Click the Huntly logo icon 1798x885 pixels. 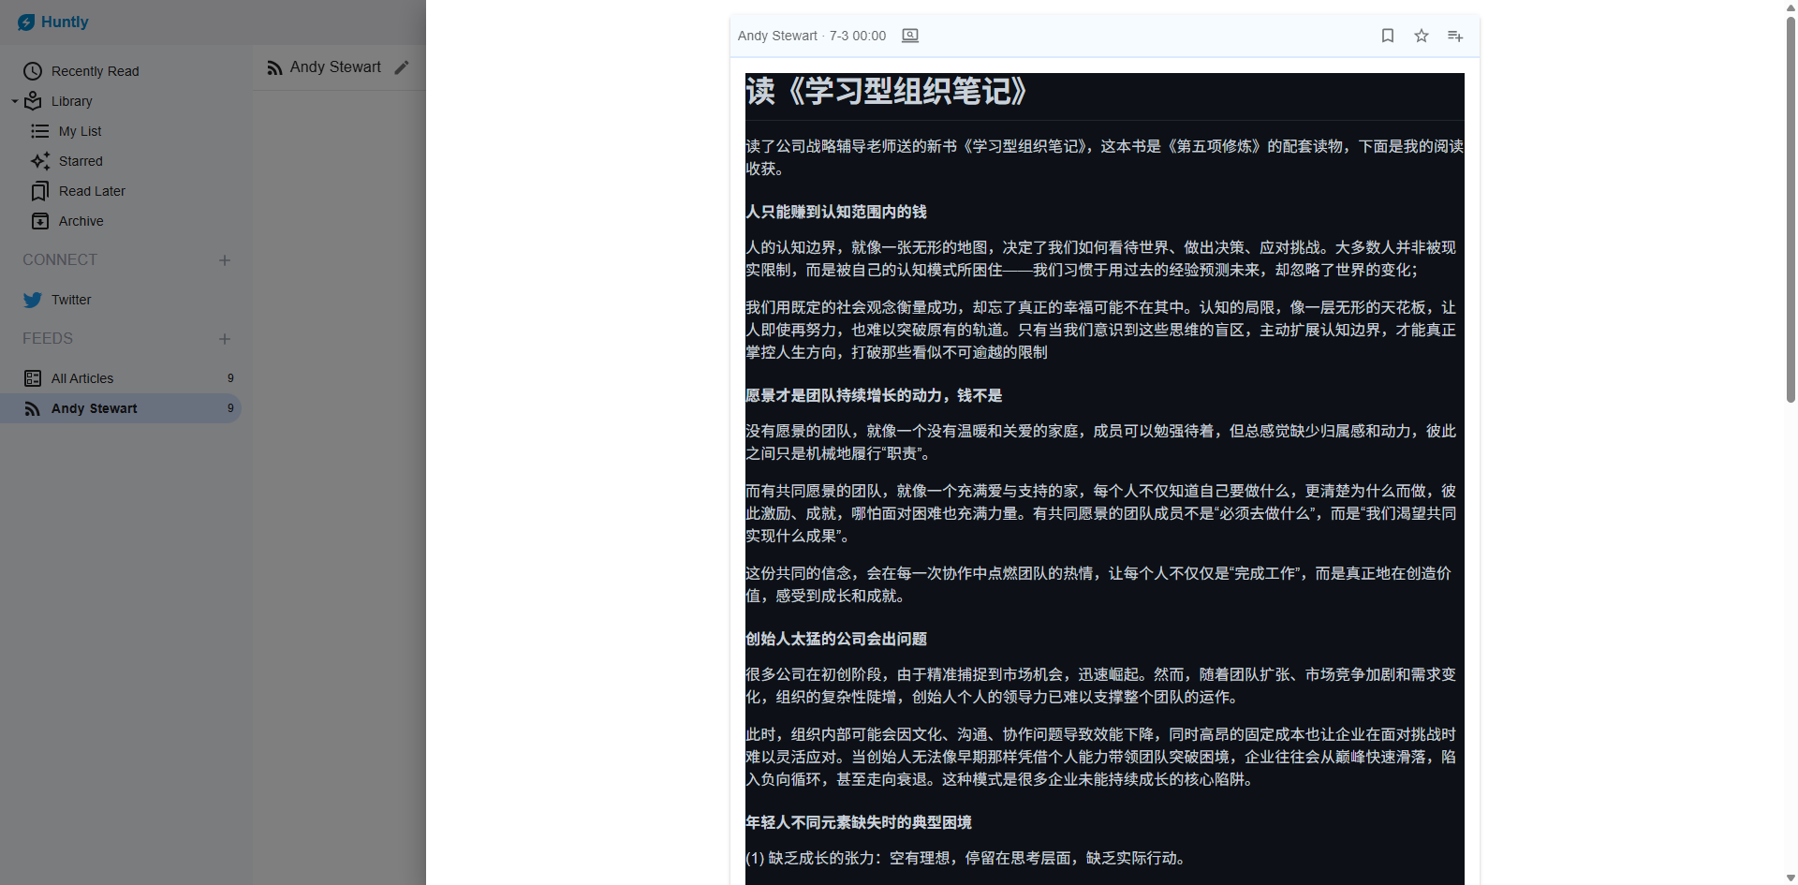[26, 22]
